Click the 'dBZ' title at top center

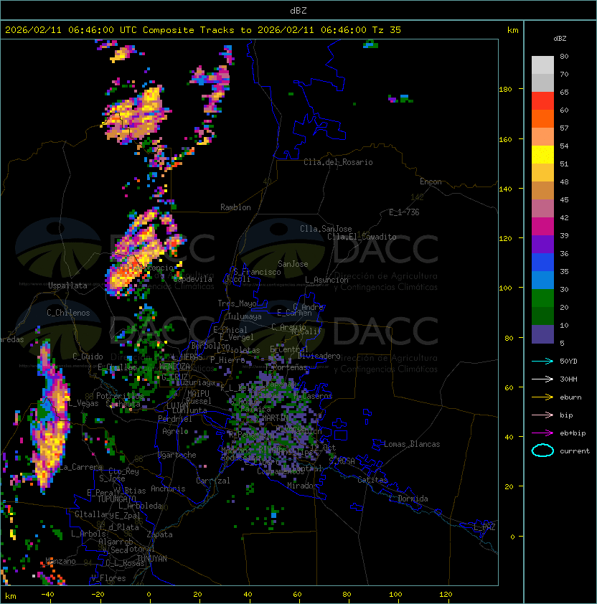[x=298, y=10]
